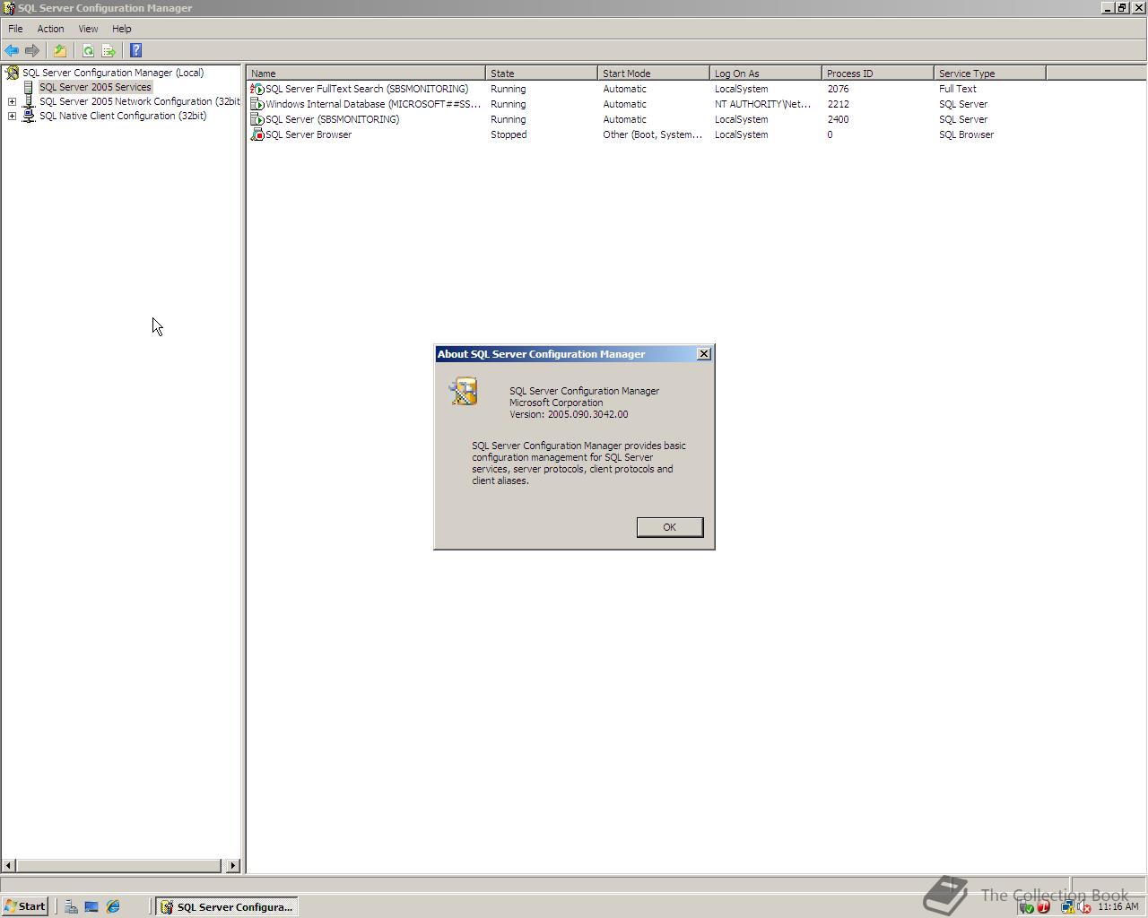The image size is (1148, 918).
Task: Click the Server Management quick launch icon
Action: (71, 906)
